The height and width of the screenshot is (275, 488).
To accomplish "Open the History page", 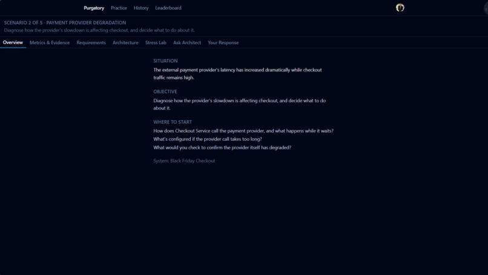I will [x=141, y=8].
